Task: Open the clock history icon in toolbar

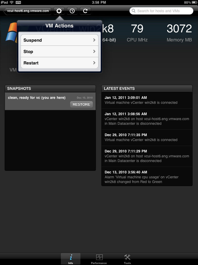Action: pyautogui.click(x=72, y=11)
